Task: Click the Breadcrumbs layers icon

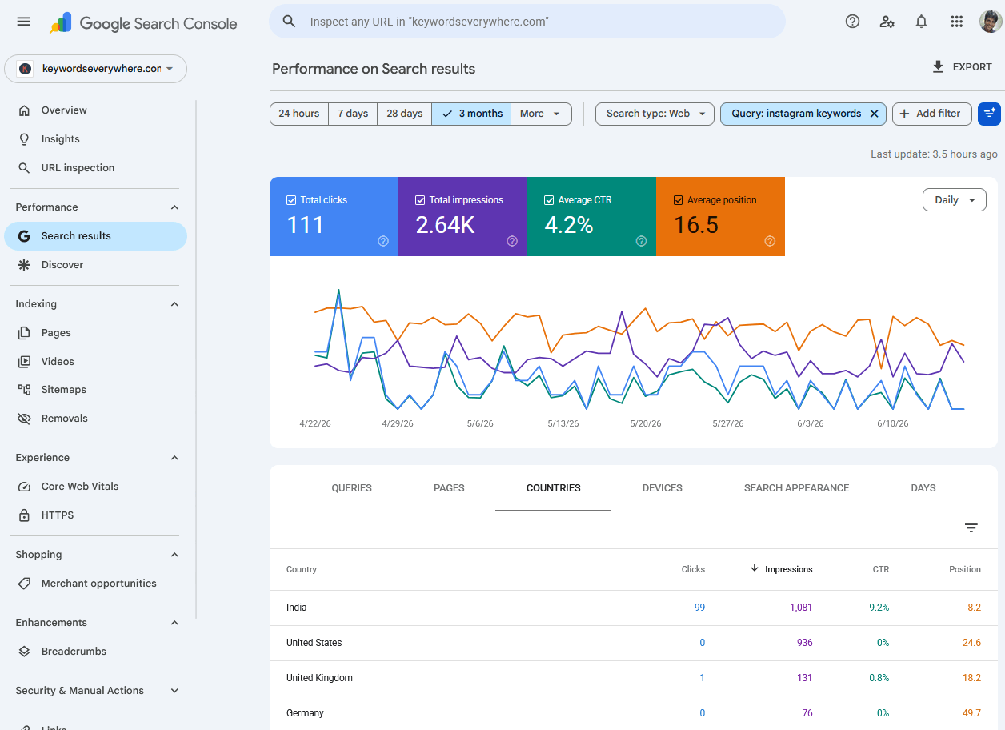Action: pyautogui.click(x=24, y=652)
